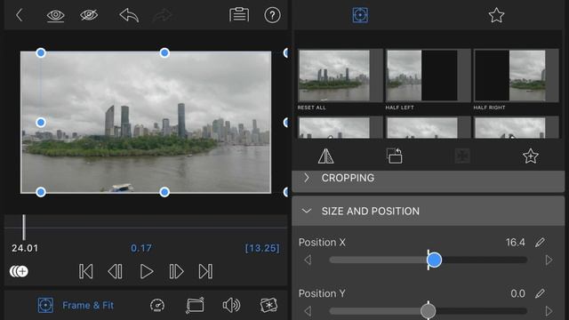Viewport: 569px width, 320px height.
Task: Click the Position Y value 0.0
Action: 517,293
